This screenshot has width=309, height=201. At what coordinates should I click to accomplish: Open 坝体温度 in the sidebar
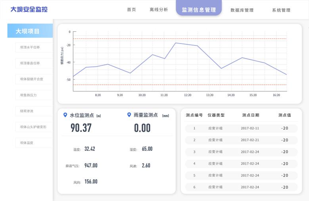coord(27,143)
